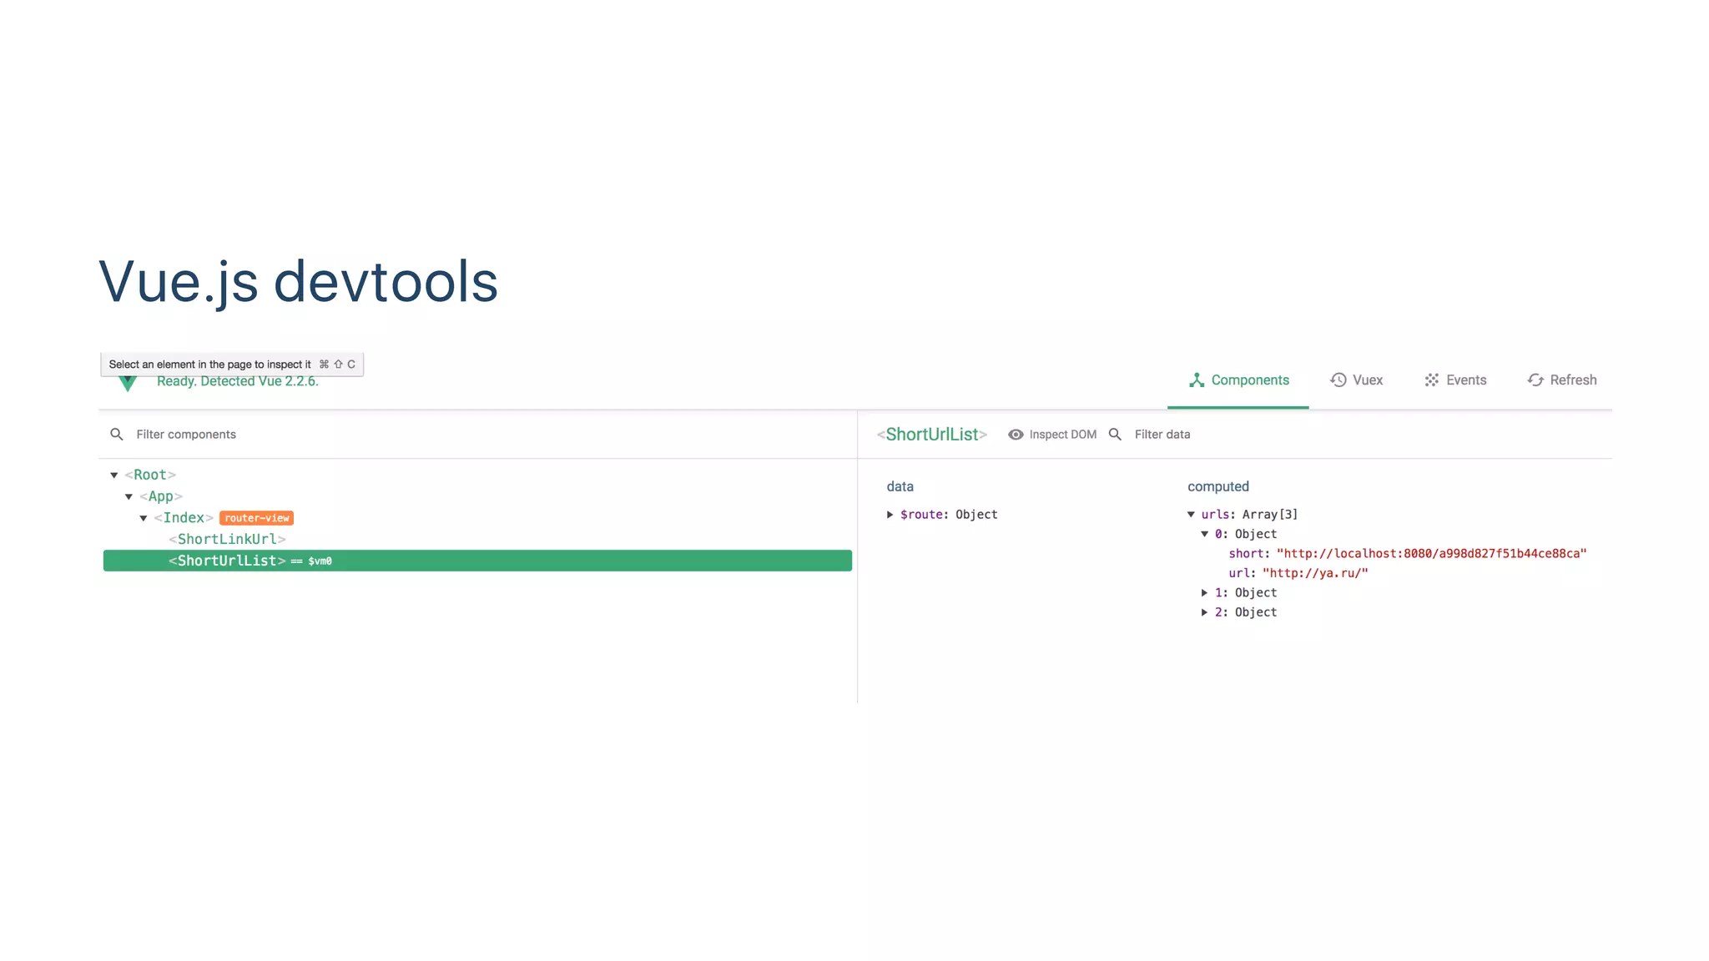
Task: Click the short localhost URL value
Action: click(x=1432, y=554)
